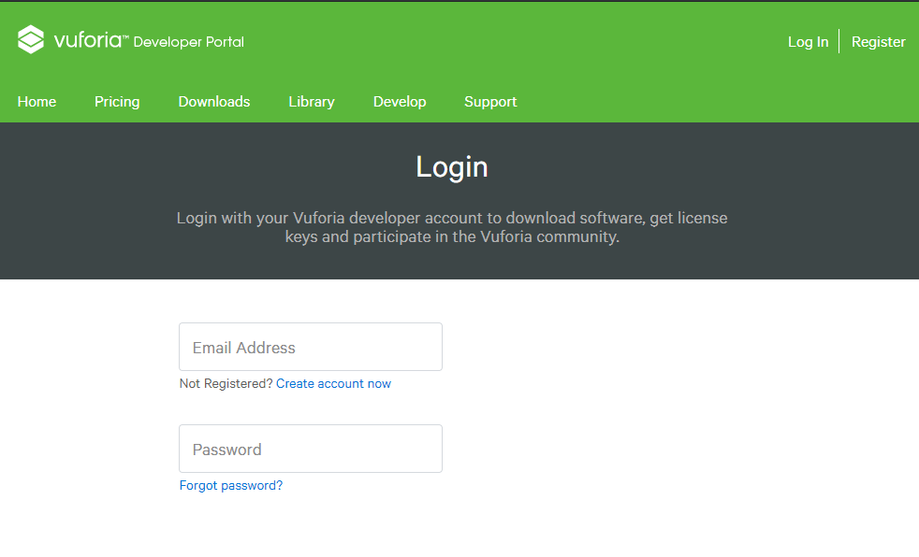
Task: Click the vuforia wordmark in header
Action: [87, 40]
